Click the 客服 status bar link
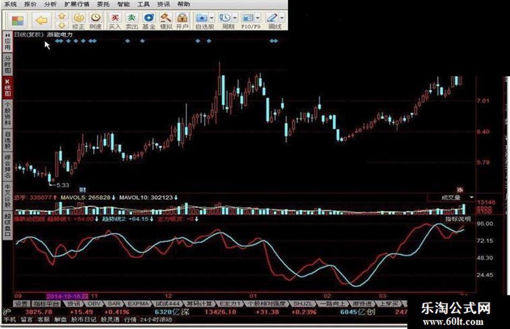 [43, 320]
